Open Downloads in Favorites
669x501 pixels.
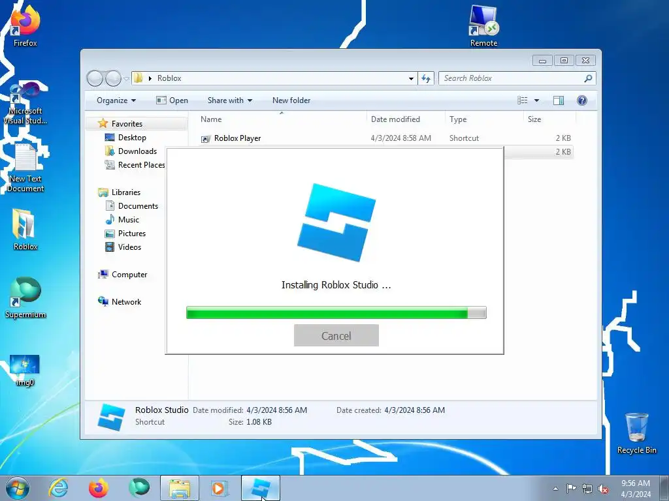[x=137, y=151]
